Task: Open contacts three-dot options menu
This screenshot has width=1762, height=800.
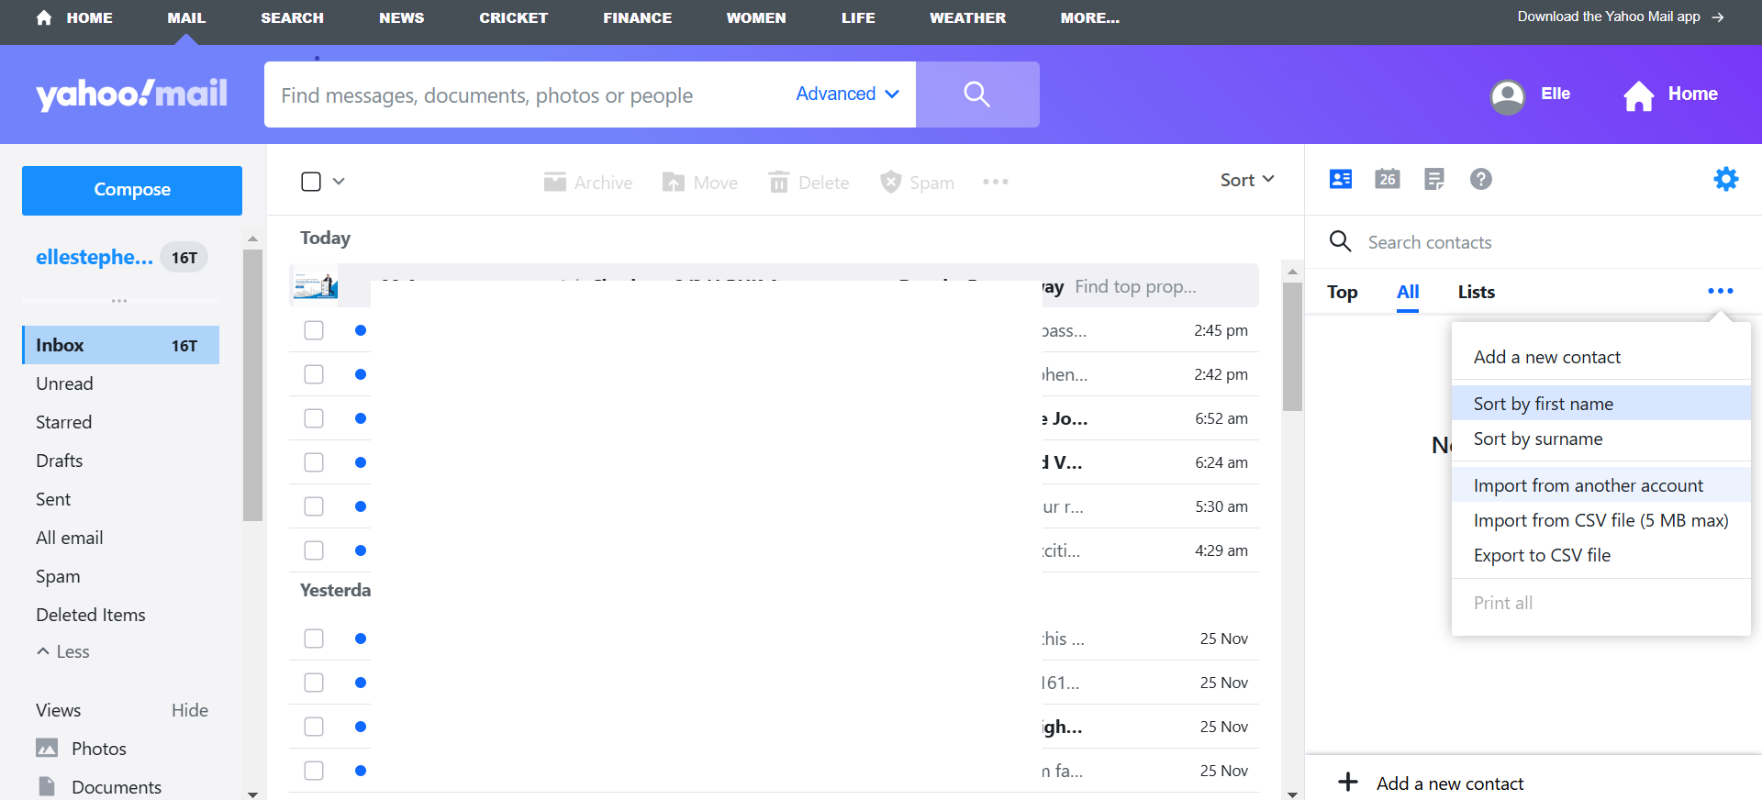Action: (1721, 291)
